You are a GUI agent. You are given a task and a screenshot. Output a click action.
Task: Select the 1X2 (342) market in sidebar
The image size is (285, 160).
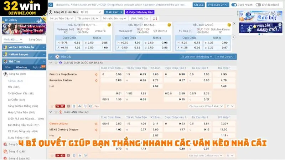[14, 87]
